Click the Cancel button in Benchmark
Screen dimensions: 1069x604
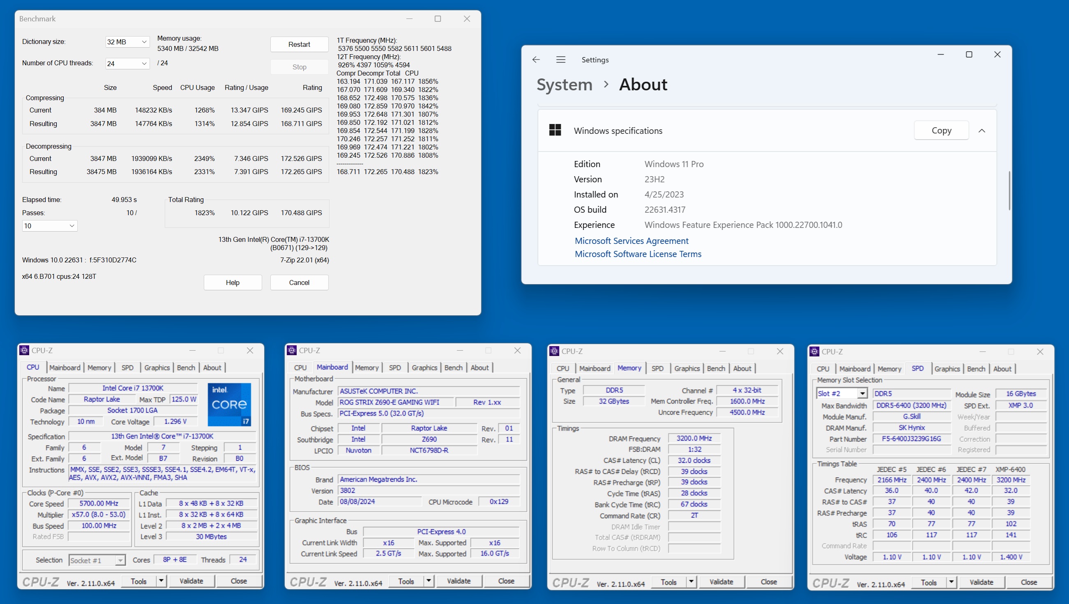coord(299,282)
